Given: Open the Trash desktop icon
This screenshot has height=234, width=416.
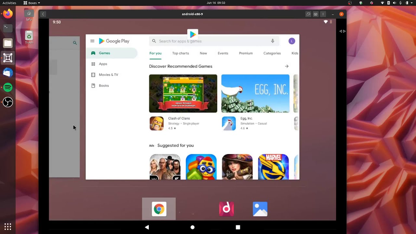Looking at the screenshot, I should pyautogui.click(x=29, y=38).
